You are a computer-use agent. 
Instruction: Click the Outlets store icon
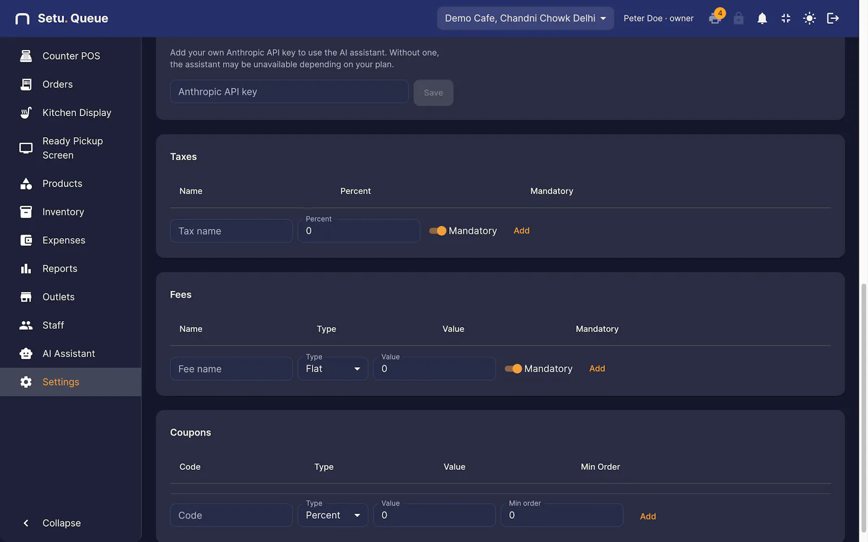(x=26, y=297)
